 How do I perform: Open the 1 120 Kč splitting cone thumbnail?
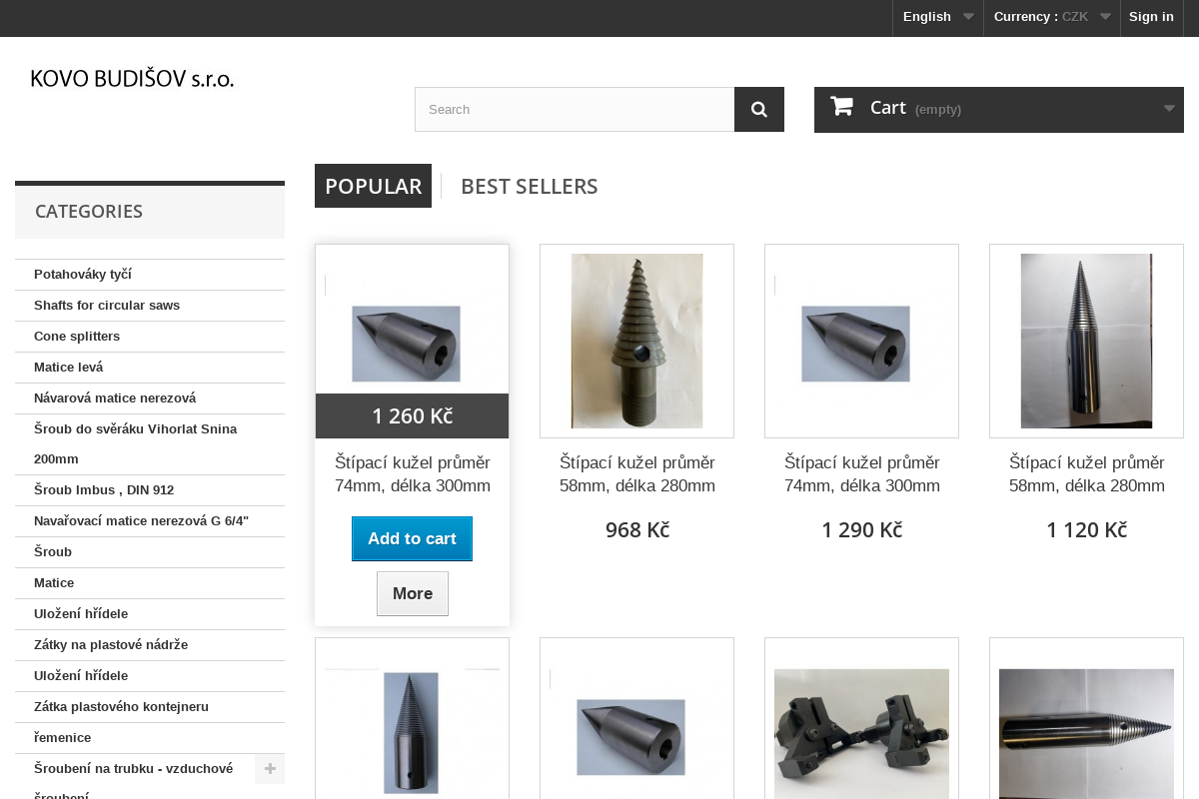[1086, 341]
